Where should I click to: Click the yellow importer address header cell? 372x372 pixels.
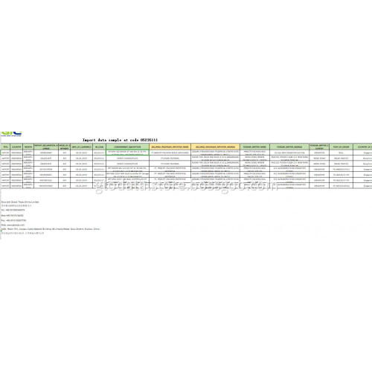(x=216, y=147)
